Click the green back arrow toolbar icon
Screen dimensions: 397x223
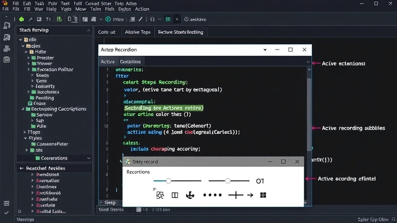pos(22,19)
